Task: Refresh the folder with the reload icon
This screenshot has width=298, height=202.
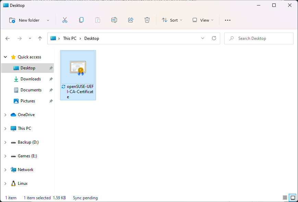Action: [214, 38]
